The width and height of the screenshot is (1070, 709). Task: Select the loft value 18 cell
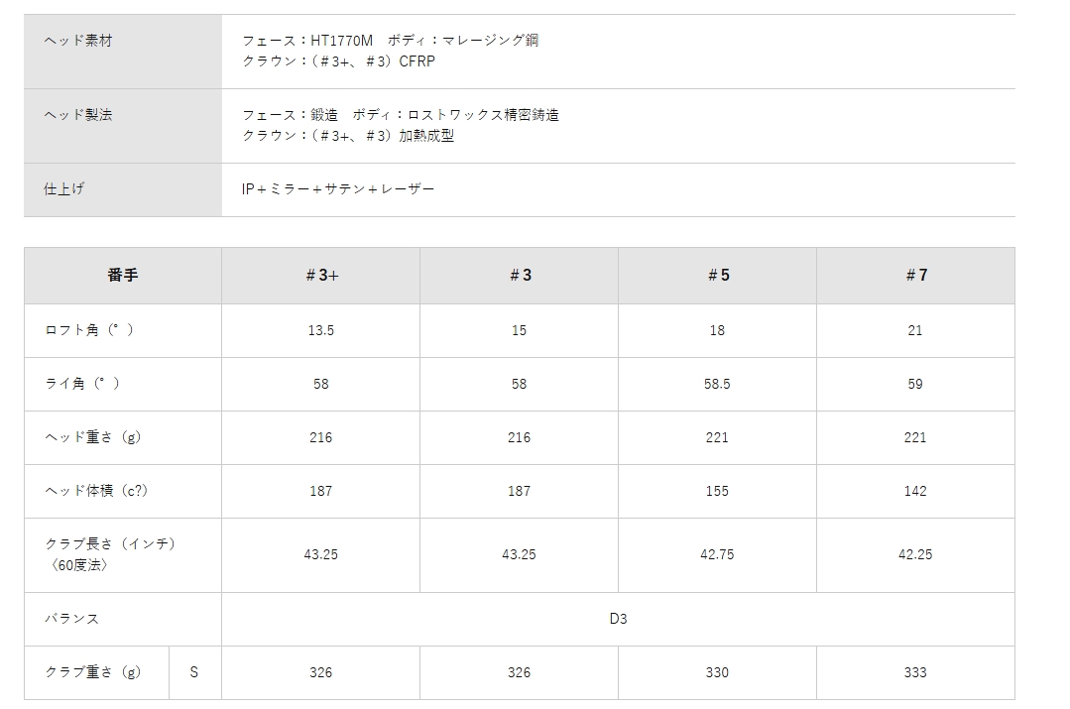point(717,330)
